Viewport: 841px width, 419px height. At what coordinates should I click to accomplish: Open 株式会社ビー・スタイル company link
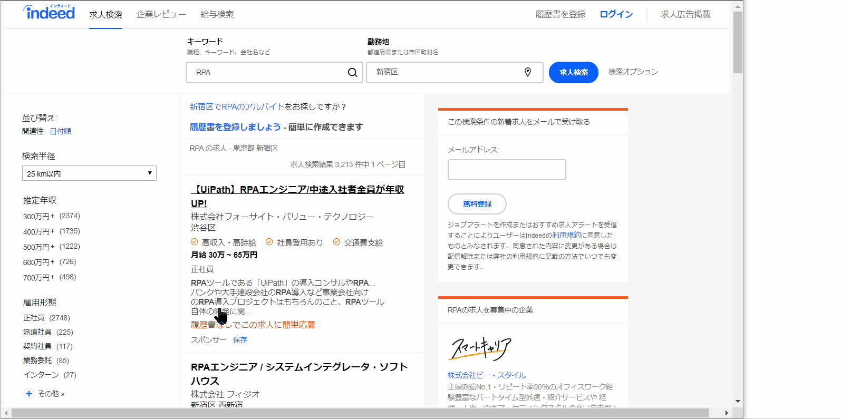[487, 375]
